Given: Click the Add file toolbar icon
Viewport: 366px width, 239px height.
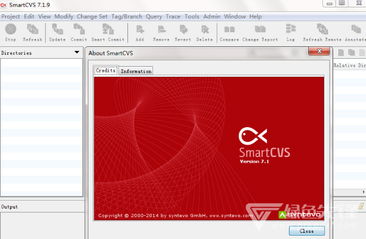Looking at the screenshot, I should [139, 32].
